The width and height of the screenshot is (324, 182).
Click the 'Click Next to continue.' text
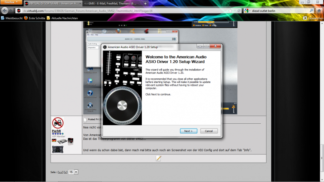[158, 94]
